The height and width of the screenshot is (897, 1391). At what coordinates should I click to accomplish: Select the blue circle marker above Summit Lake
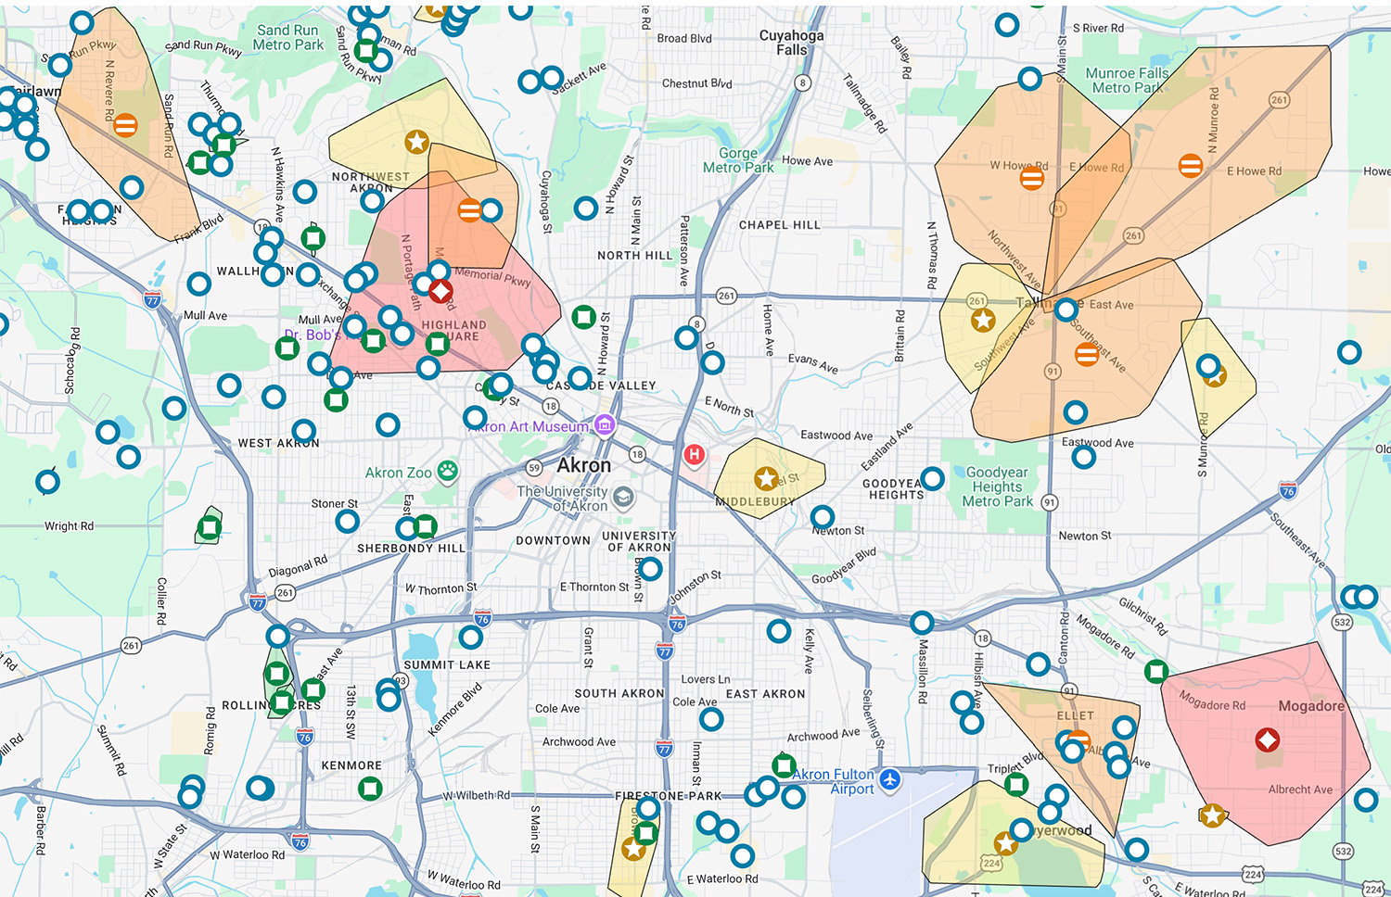click(471, 637)
